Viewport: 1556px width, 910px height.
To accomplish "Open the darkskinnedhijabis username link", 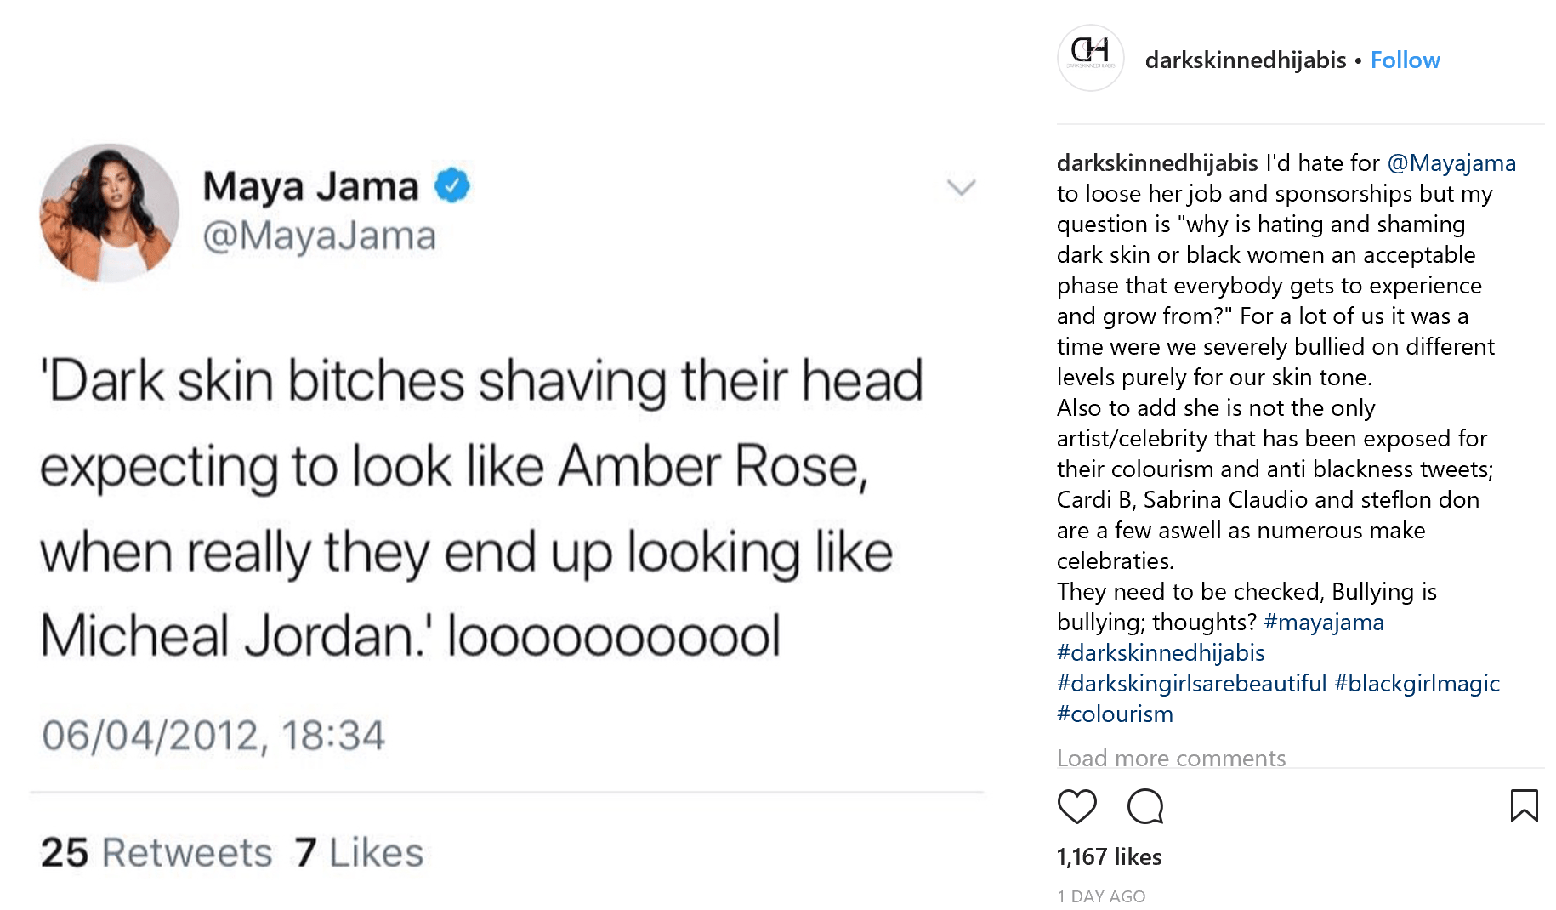I will [1245, 60].
